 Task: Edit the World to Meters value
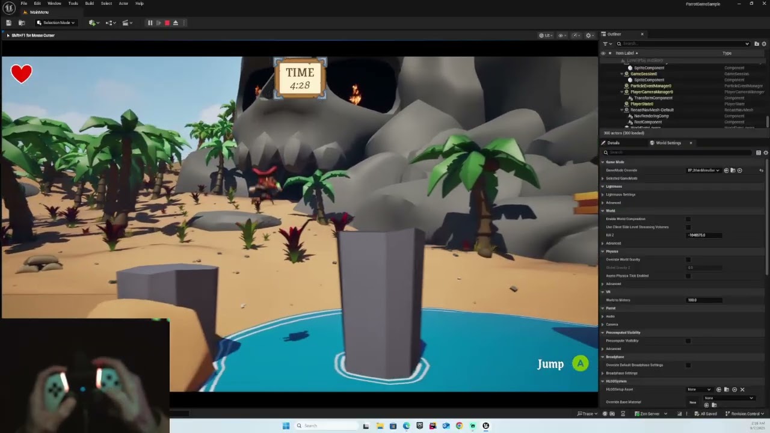(x=704, y=300)
